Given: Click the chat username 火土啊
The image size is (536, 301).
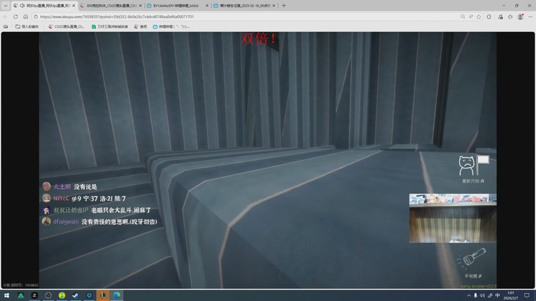Looking at the screenshot, I should pyautogui.click(x=62, y=187).
